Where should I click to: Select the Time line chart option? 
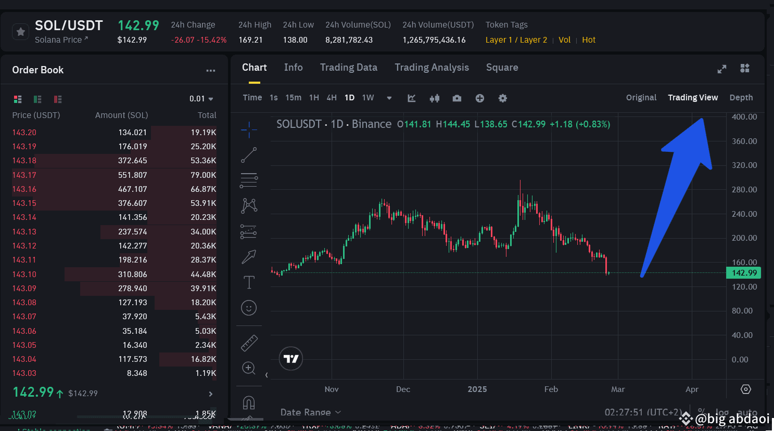[x=252, y=98]
